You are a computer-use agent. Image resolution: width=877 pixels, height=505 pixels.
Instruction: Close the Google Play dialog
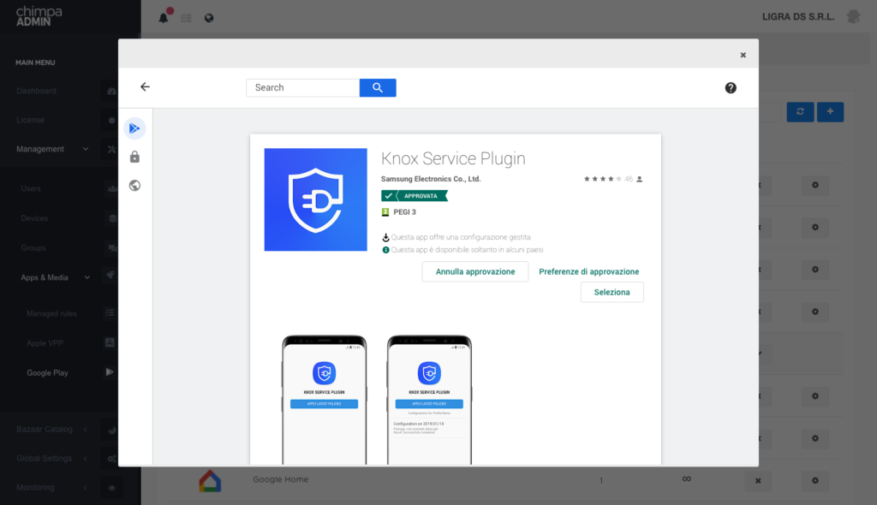pos(743,55)
